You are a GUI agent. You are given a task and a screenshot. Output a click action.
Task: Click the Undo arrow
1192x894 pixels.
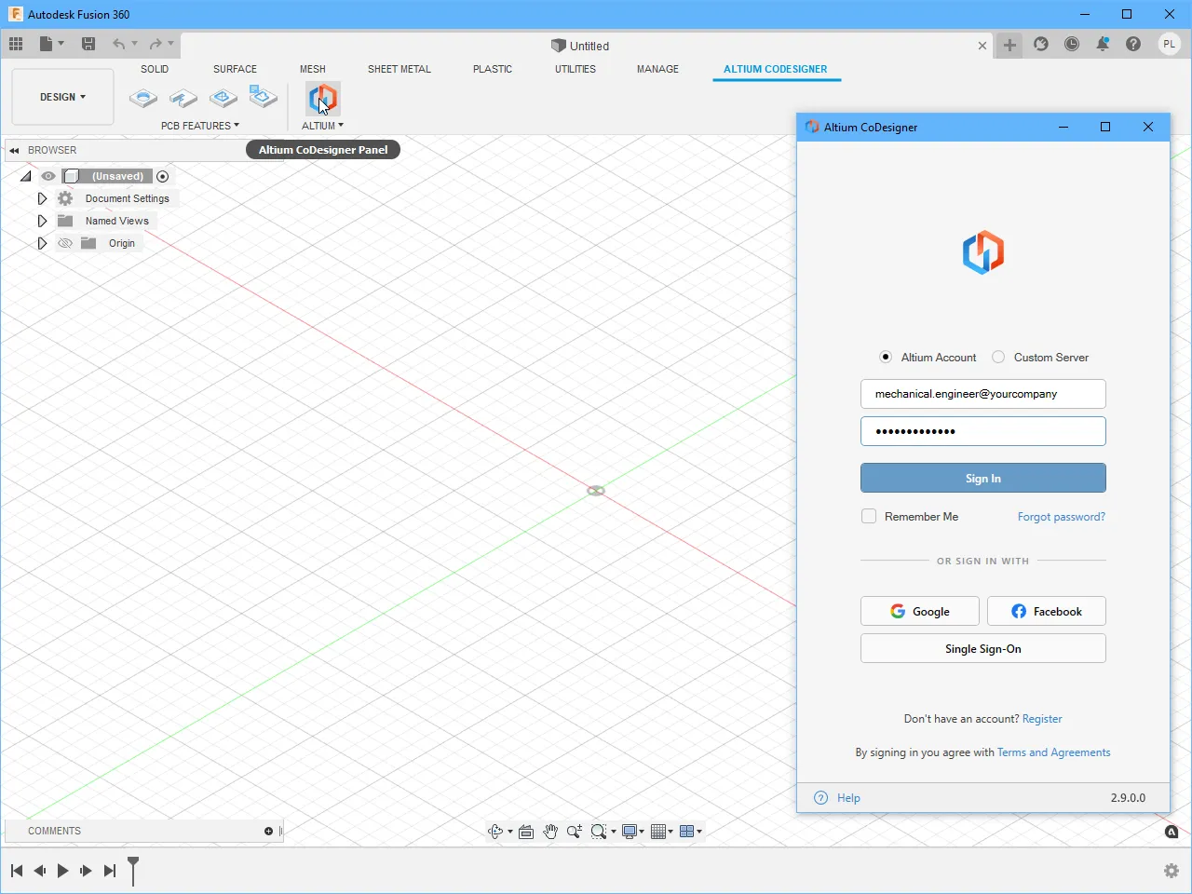point(118,44)
